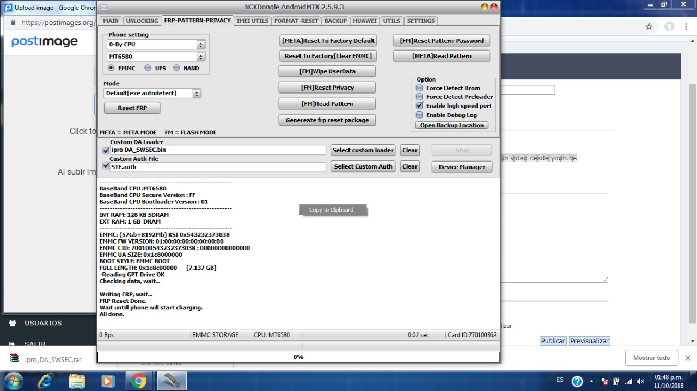Click the NCKDongle title bar app icon
This screenshot has height=391, width=697.
click(x=103, y=7)
